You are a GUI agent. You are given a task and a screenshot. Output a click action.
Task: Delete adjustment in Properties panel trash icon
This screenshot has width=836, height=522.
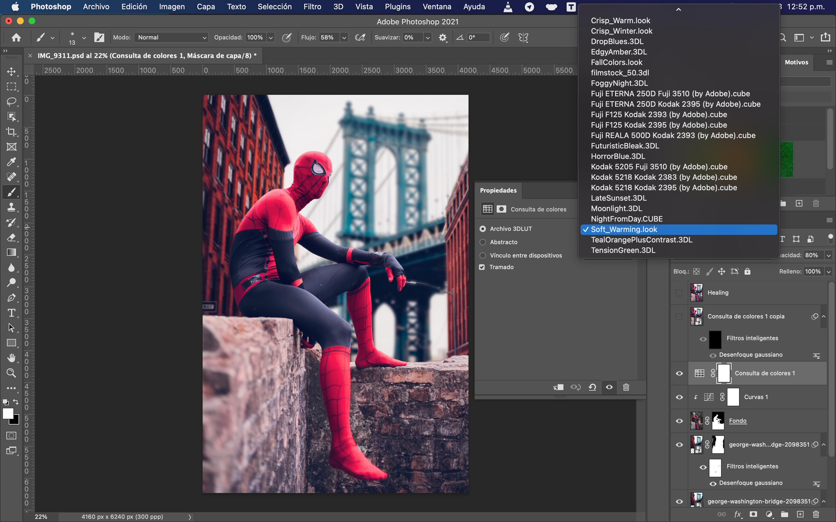(x=626, y=387)
